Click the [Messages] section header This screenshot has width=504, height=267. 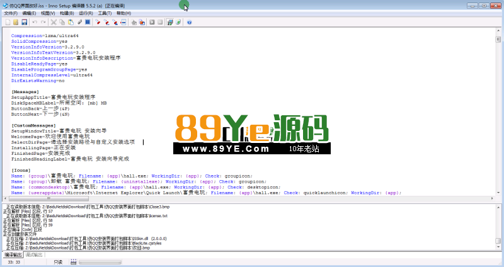click(x=25, y=92)
